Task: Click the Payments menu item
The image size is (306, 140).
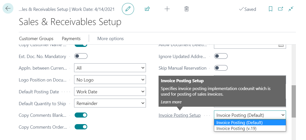Action: [71, 39]
